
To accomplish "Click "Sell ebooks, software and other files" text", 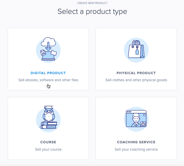I will pyautogui.click(x=48, y=80).
